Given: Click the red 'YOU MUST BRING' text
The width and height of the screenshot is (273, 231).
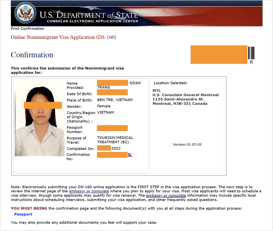Looking at the screenshot, I should 29,208.
